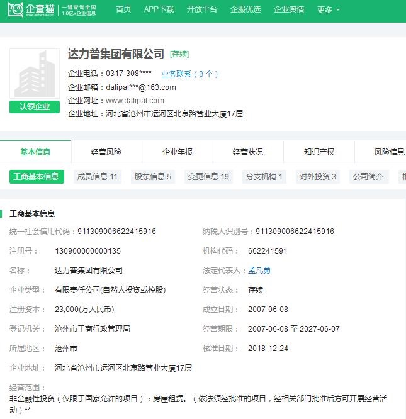
Task: Open the 业务联系（3个）link
Action: 189,74
